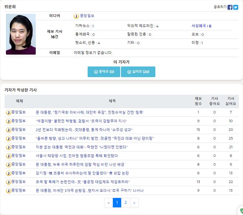Open the 중앙일보 media link in the profile
The height and width of the screenshot is (215, 243).
tap(87, 16)
